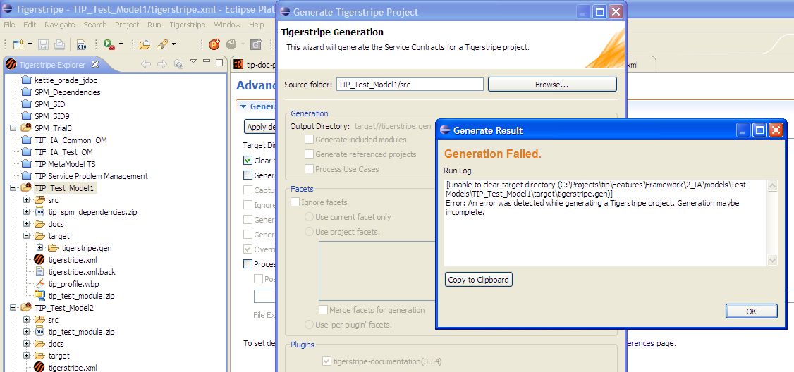Select the tip-doc-p editor tab

254,65
